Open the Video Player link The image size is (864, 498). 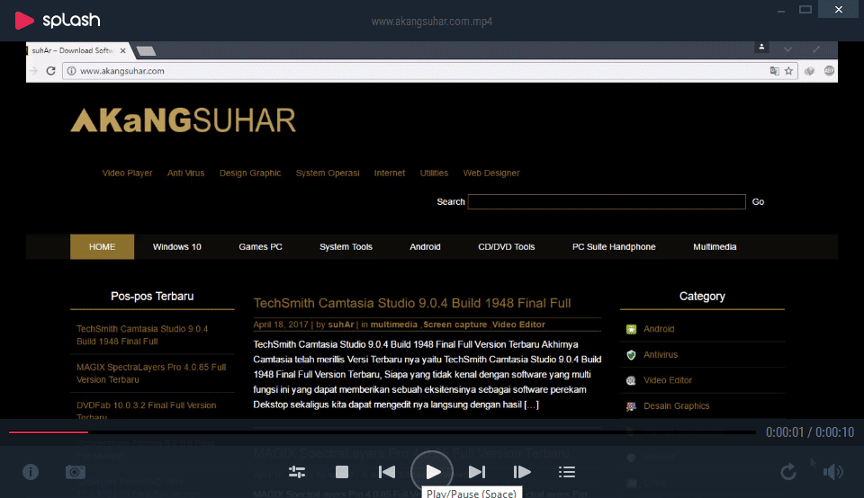click(x=127, y=173)
